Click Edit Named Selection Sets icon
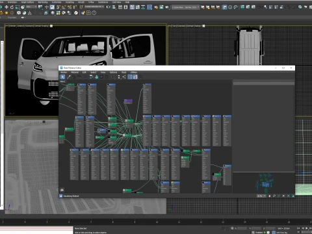 pos(81,7)
